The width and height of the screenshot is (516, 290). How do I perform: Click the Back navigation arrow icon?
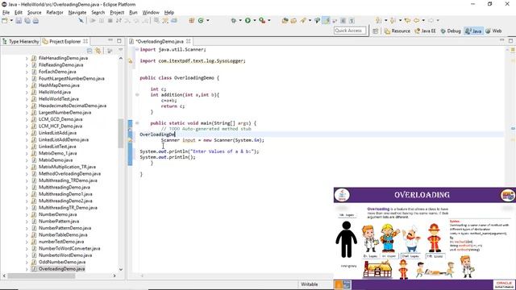click(417, 20)
